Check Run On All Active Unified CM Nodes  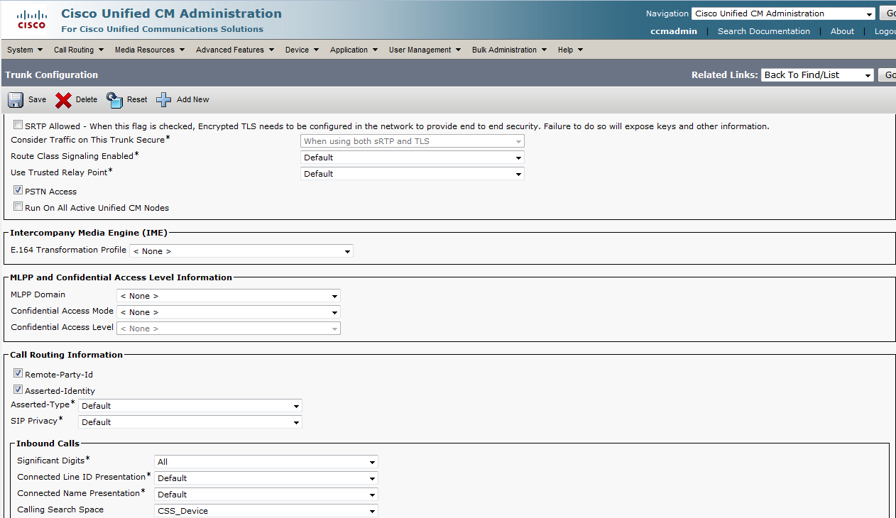tap(18, 206)
